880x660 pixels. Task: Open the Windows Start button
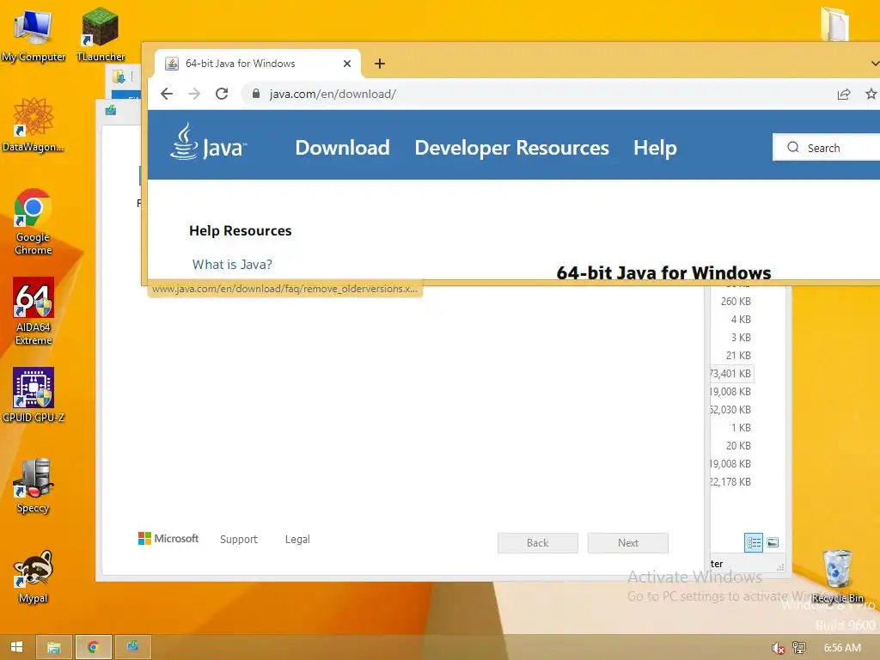[17, 647]
